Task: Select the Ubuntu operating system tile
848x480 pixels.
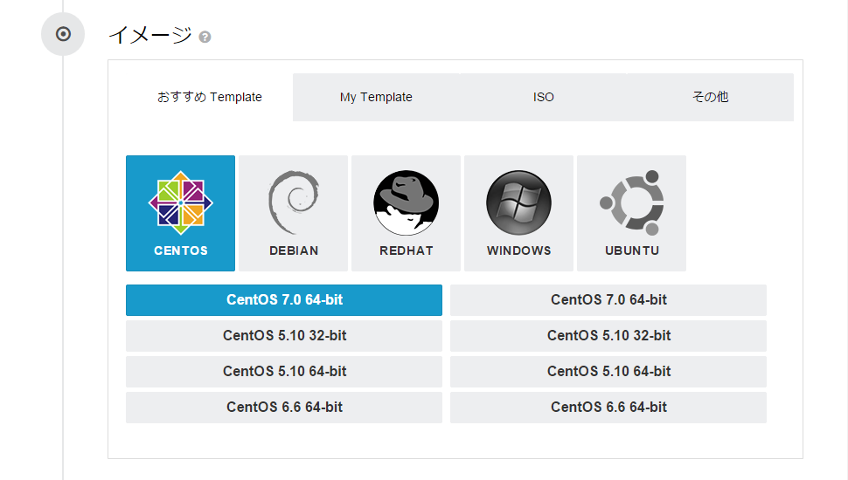Action: tap(632, 213)
